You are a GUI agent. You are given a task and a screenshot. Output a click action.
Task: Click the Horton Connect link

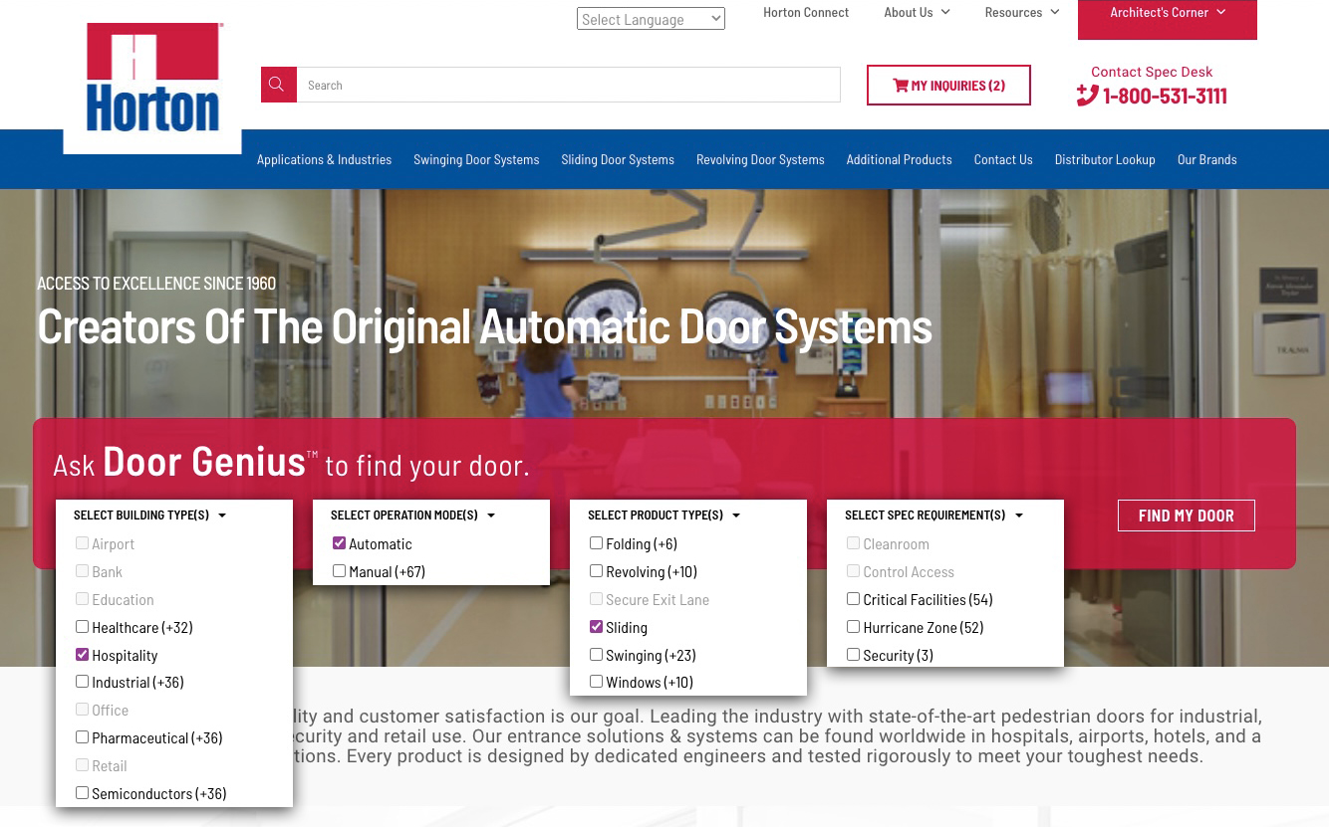pos(806,13)
